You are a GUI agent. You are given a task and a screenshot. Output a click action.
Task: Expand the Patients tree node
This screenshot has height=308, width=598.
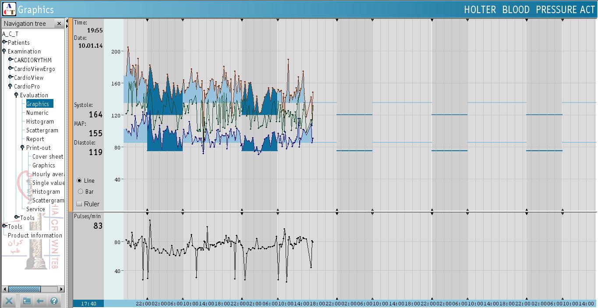pyautogui.click(x=4, y=42)
